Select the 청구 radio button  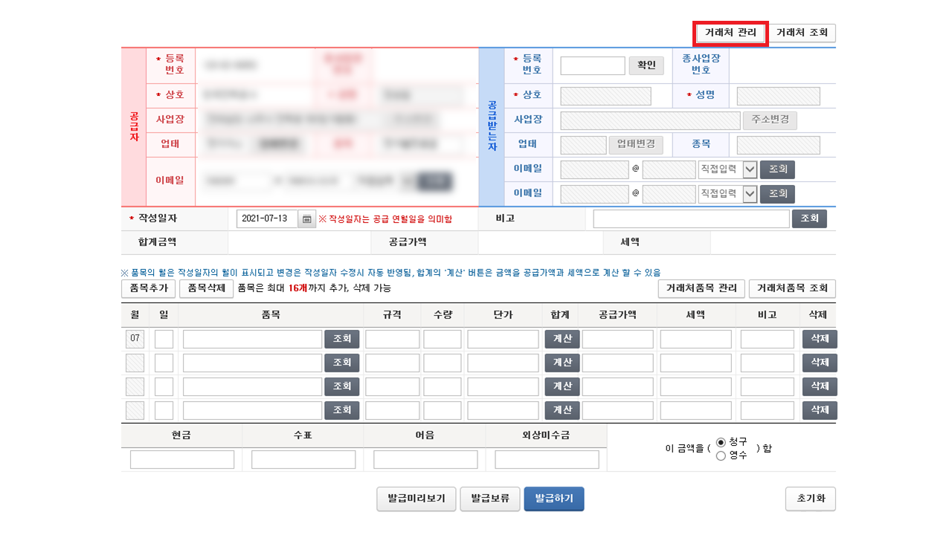coord(721,442)
